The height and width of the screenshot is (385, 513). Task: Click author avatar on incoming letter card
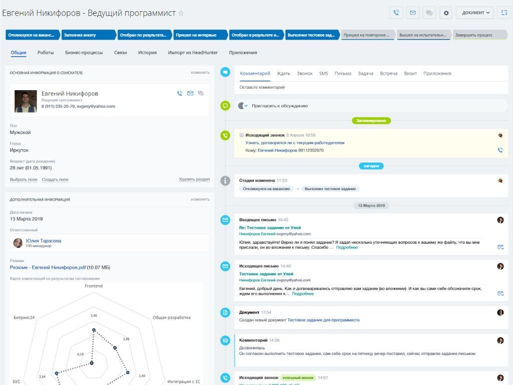[x=500, y=220]
